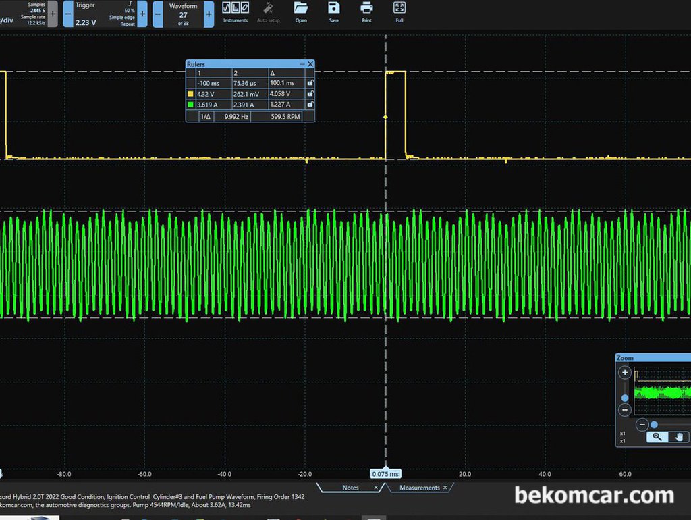Screen dimensions: 691x520
Task: Switch to the Notes tab
Action: pyautogui.click(x=351, y=488)
